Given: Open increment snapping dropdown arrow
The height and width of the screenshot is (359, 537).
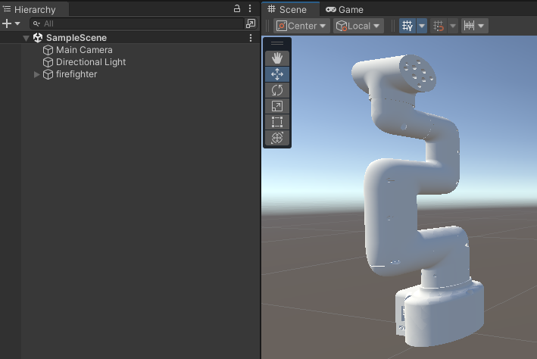Looking at the screenshot, I should click(x=481, y=26).
